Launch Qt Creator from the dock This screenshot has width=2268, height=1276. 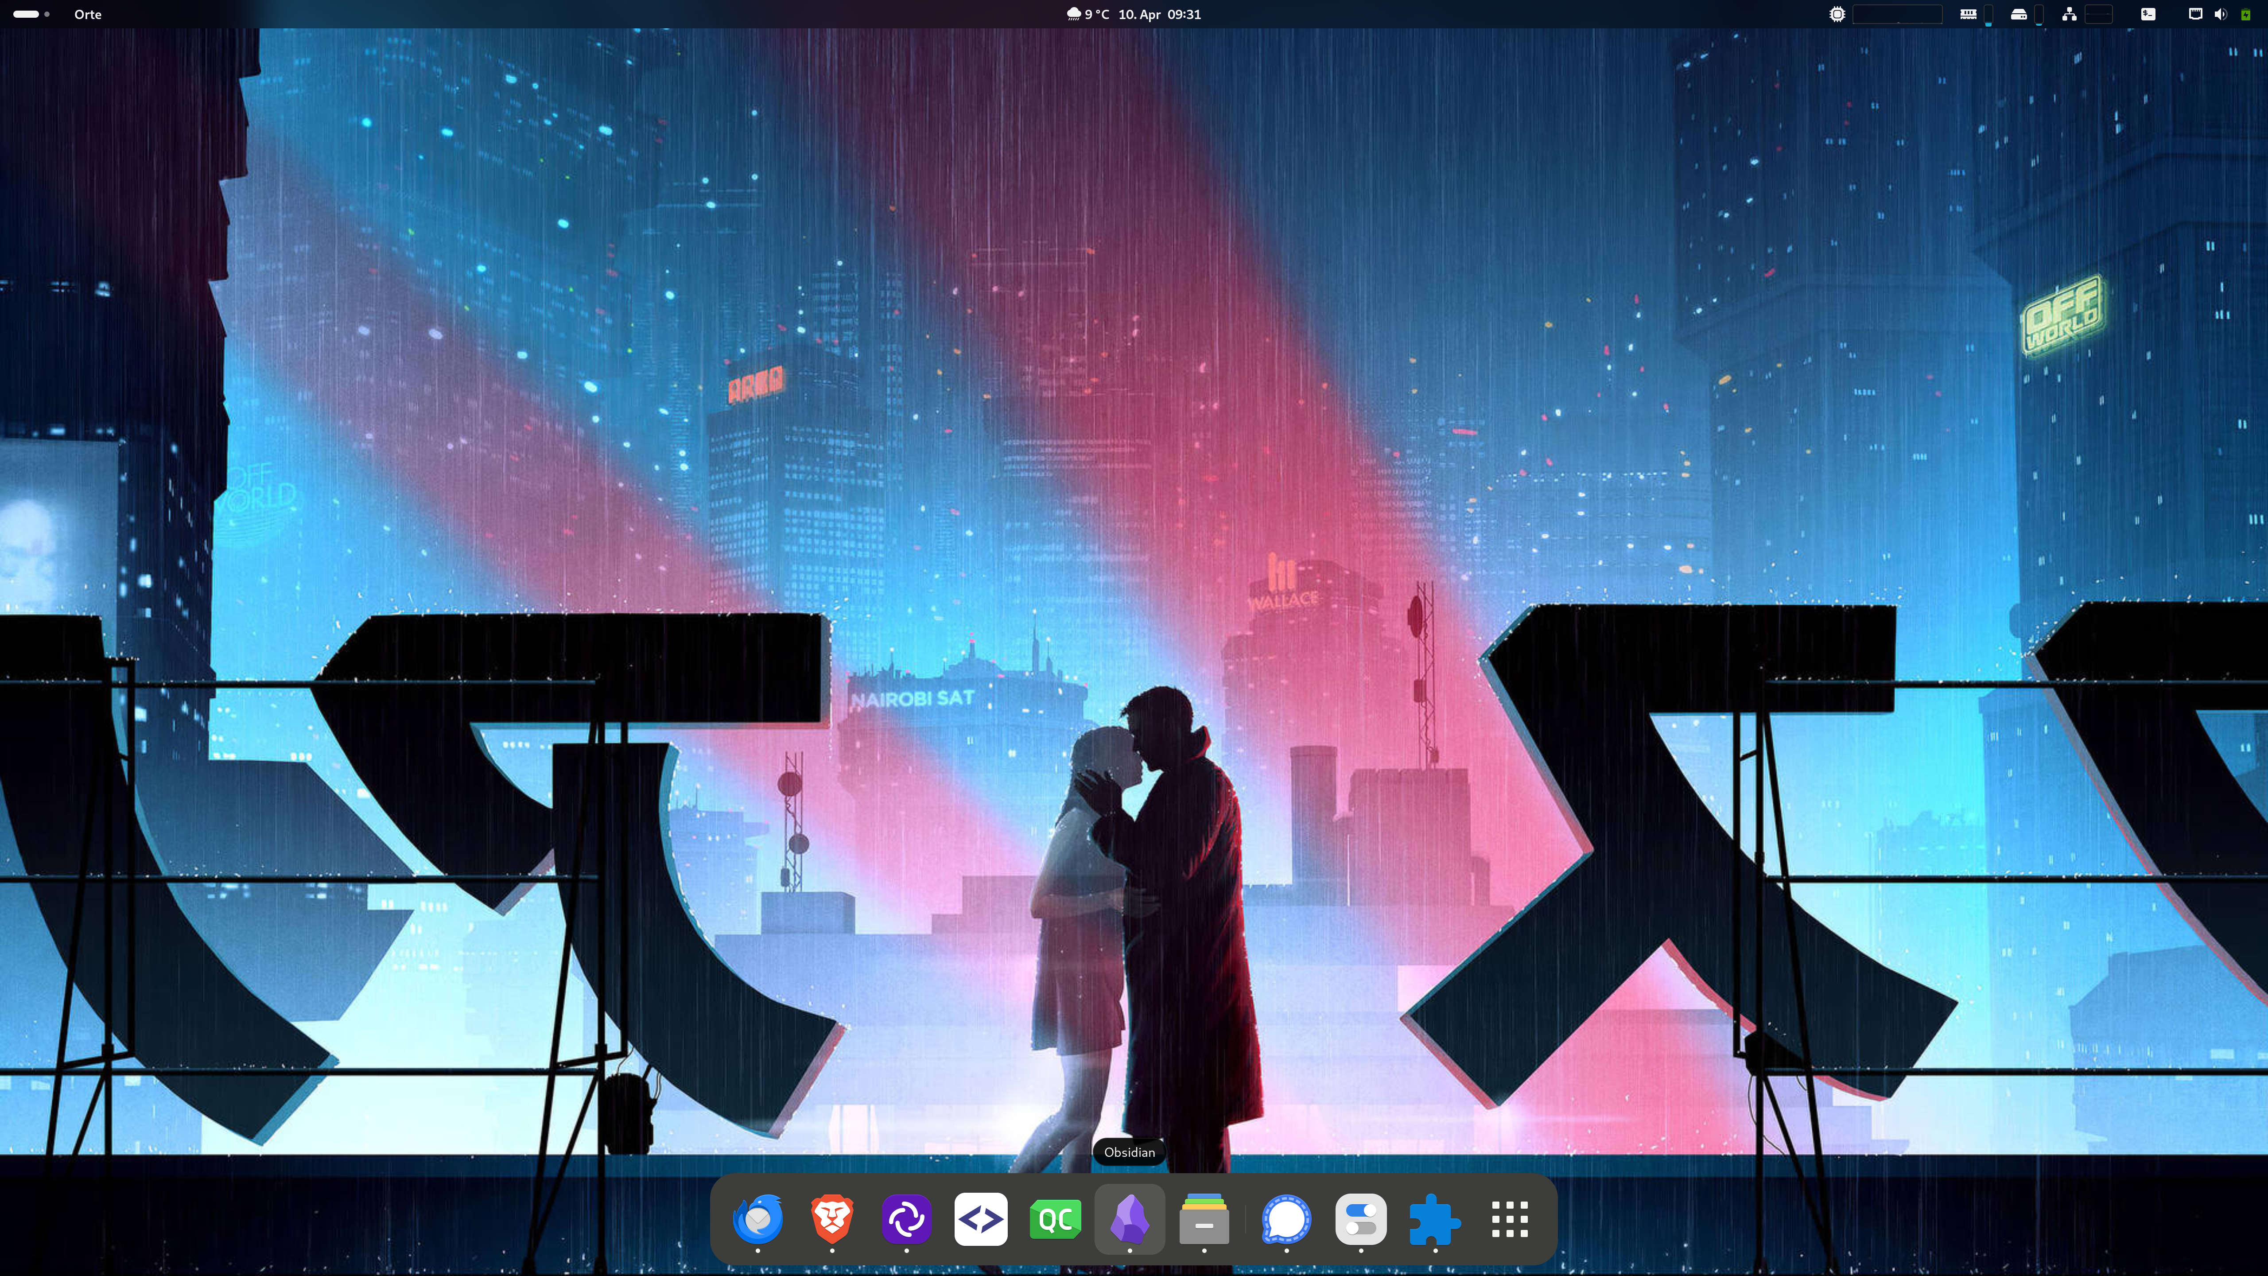(x=1055, y=1220)
